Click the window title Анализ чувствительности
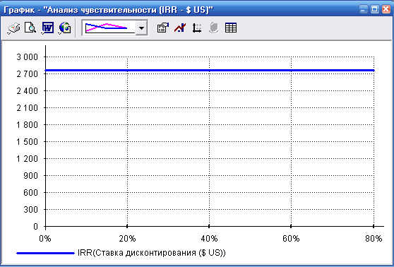 pos(102,10)
